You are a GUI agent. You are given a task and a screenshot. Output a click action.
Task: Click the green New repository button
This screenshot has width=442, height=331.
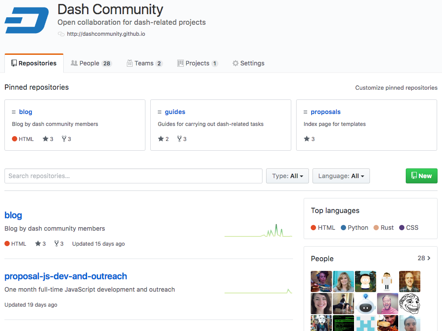click(x=421, y=176)
